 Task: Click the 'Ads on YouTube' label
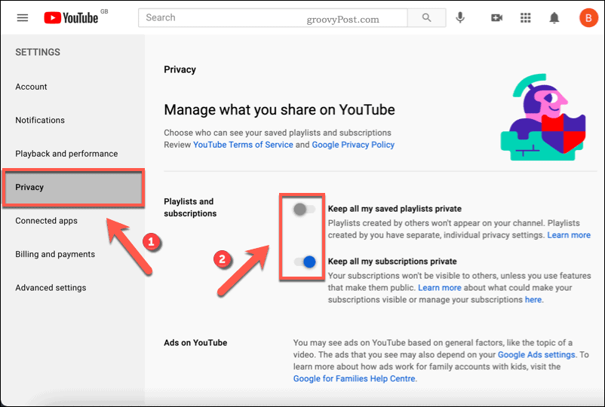[195, 343]
